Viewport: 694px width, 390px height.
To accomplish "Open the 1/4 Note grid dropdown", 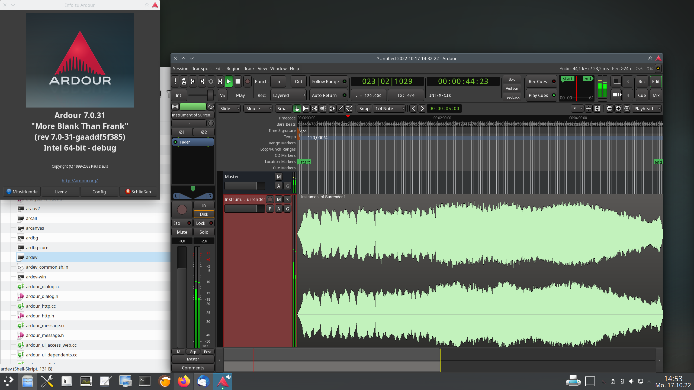I will click(x=389, y=109).
